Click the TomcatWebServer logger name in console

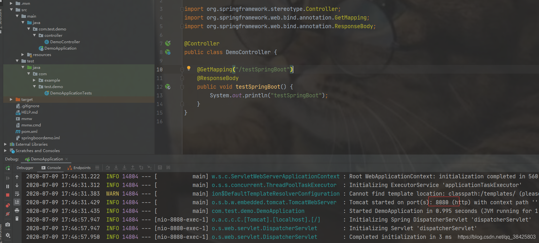point(274,202)
